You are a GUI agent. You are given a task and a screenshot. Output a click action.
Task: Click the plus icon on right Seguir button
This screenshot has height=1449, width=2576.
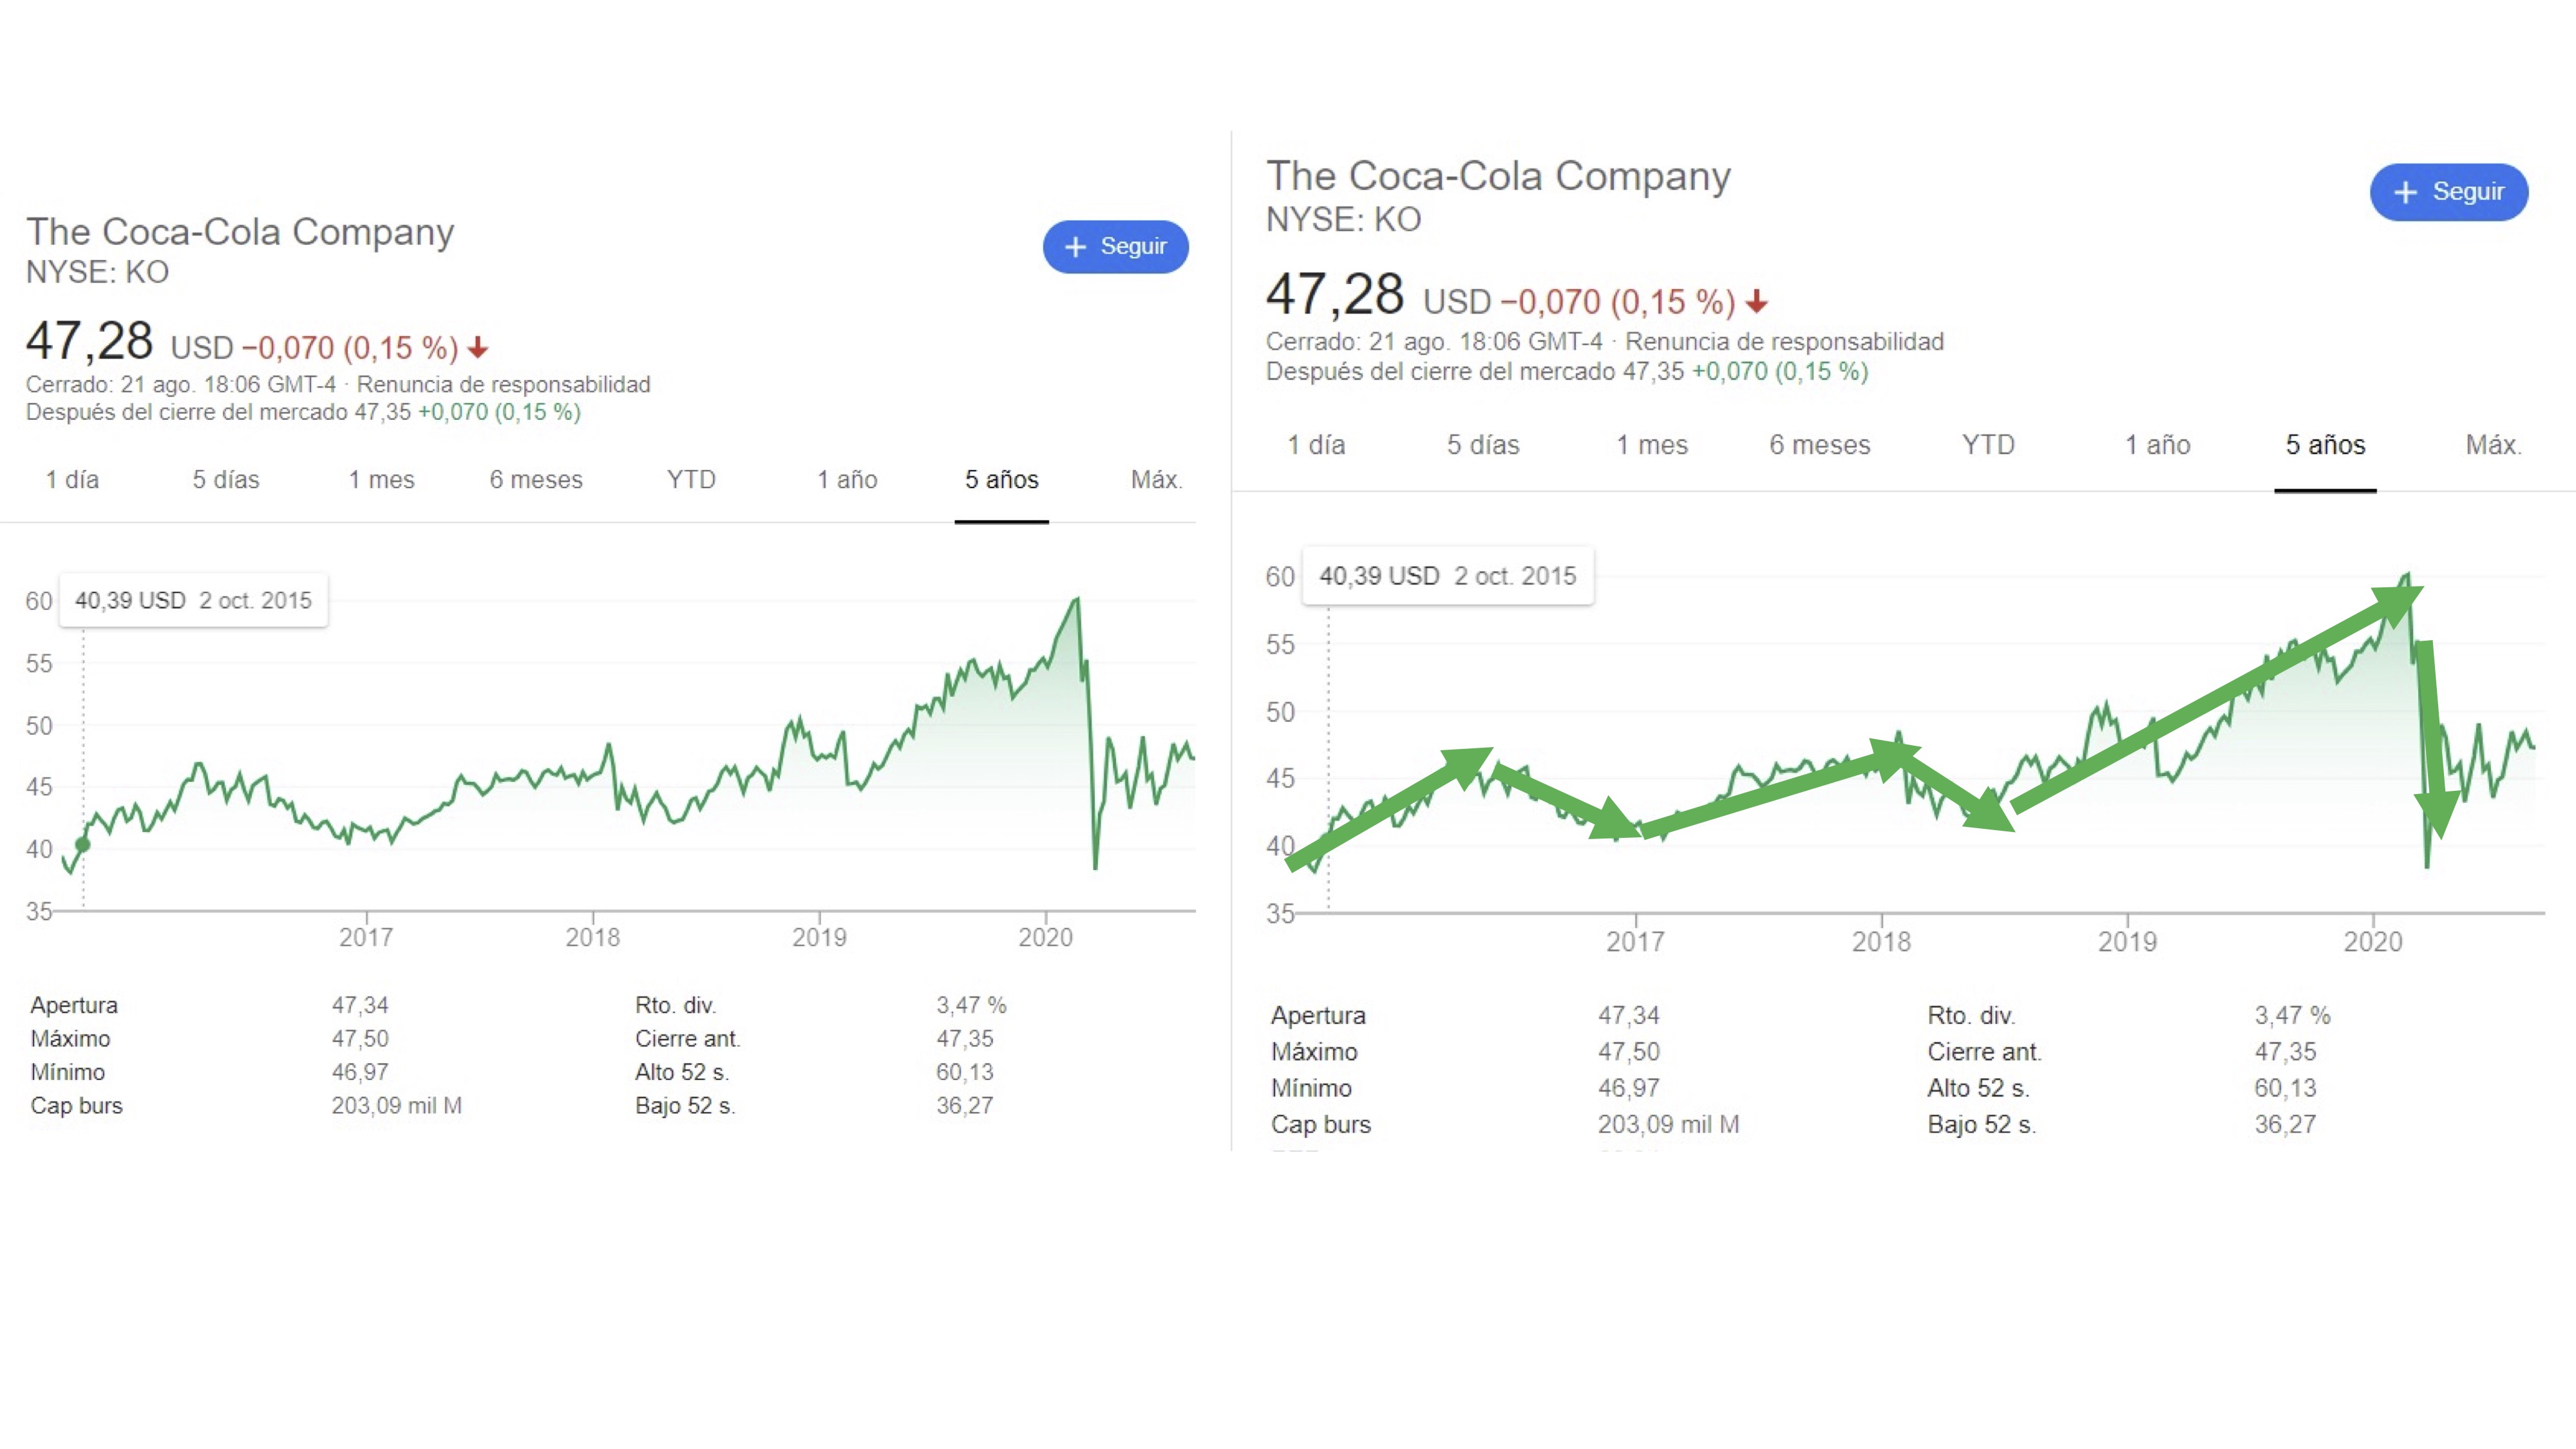click(x=2405, y=192)
